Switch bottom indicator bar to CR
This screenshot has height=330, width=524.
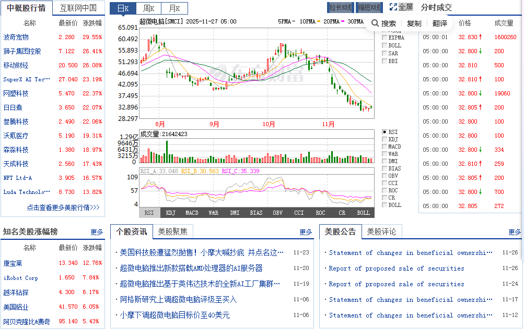(342, 213)
